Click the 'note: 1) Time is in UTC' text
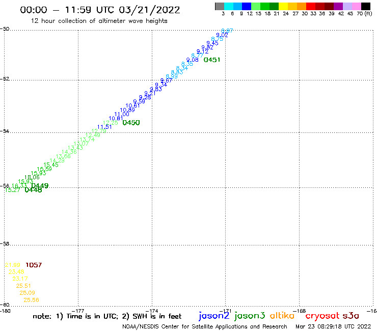Viewport: 377px width, 331px height. point(75,316)
